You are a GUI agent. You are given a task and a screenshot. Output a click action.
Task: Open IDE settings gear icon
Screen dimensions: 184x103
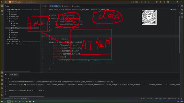(x=168, y=2)
